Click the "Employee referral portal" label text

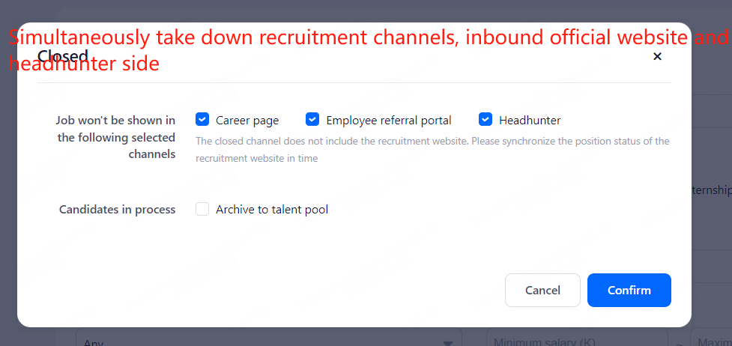coord(389,121)
